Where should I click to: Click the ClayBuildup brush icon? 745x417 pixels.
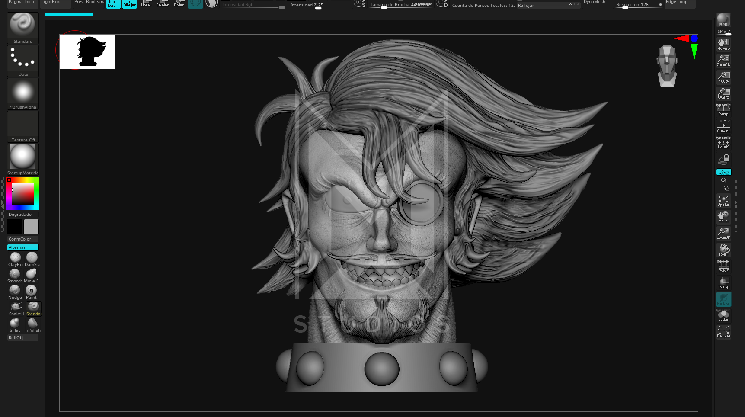click(15, 258)
